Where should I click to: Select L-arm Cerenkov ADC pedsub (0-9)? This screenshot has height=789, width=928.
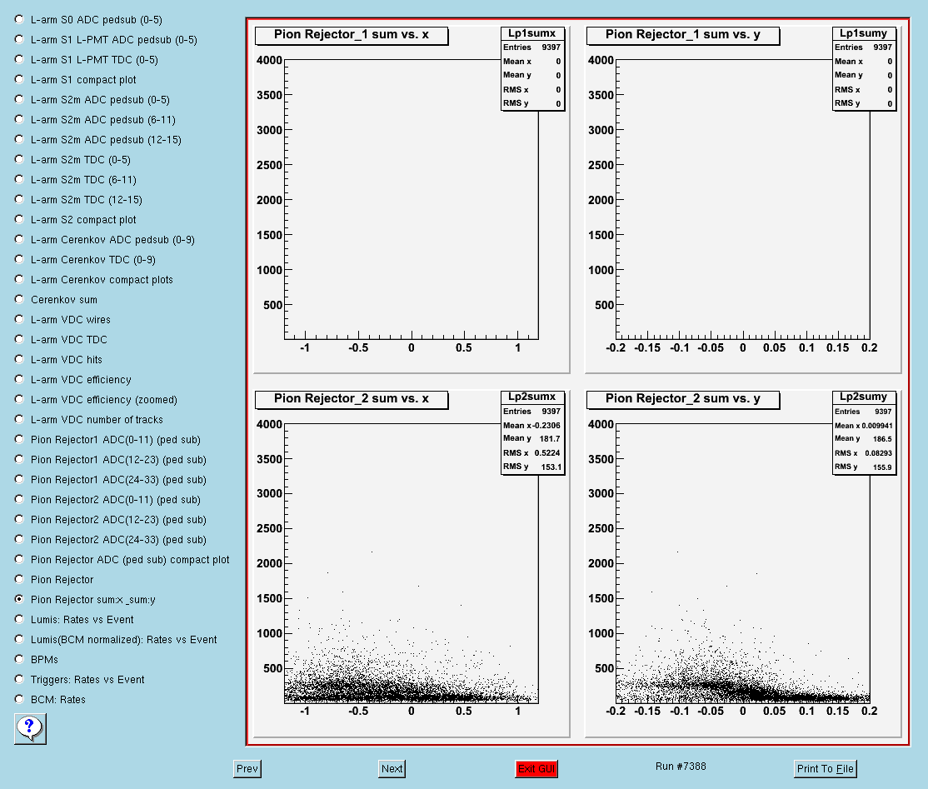pyautogui.click(x=19, y=240)
